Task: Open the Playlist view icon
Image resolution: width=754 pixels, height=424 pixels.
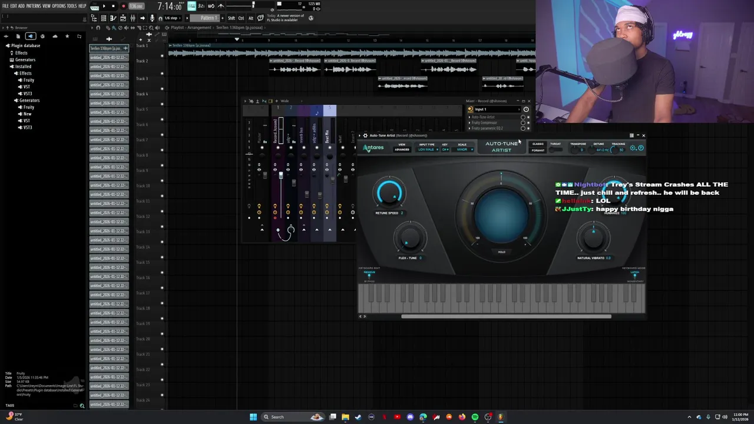Action: 103,18
